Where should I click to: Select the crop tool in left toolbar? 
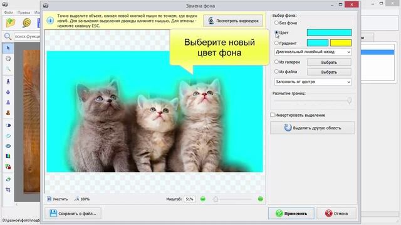click(x=8, y=190)
